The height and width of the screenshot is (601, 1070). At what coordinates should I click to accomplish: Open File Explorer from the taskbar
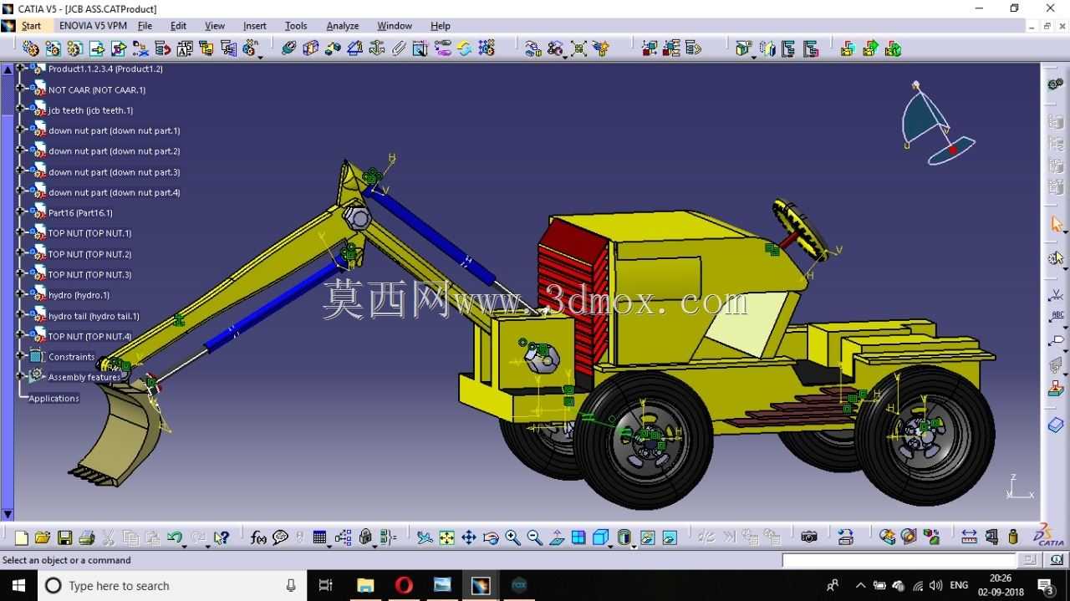[365, 585]
